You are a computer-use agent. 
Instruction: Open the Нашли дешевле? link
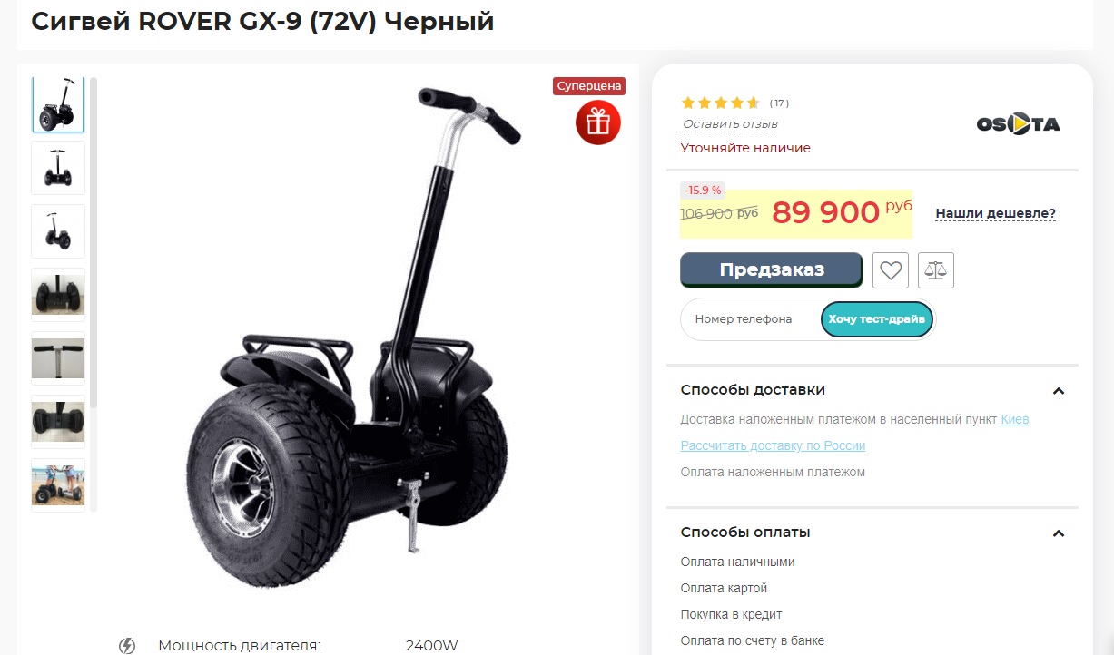coord(996,214)
